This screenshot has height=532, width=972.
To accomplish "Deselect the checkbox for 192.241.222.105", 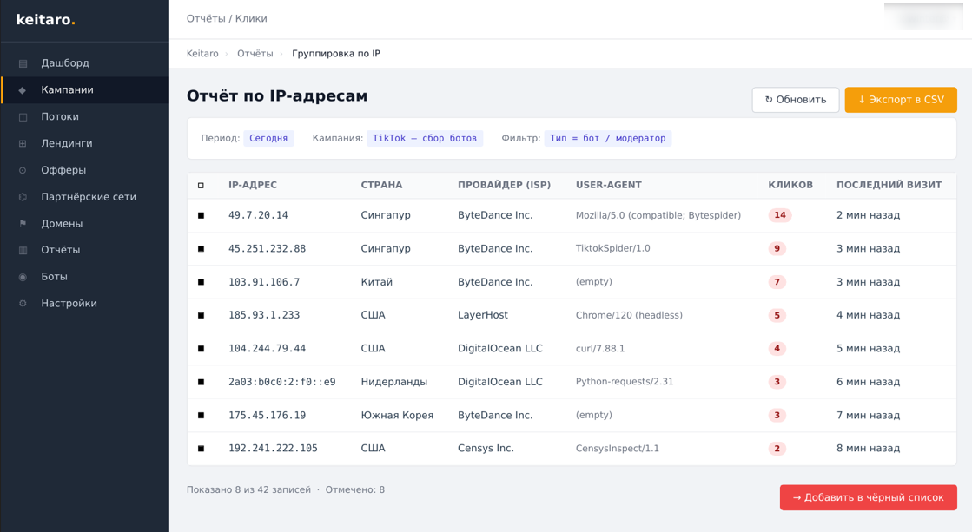I will tap(202, 449).
